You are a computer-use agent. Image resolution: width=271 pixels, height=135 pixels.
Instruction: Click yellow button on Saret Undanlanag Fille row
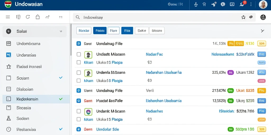tap(262, 44)
